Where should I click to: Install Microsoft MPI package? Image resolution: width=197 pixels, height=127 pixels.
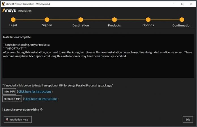coord(12,99)
